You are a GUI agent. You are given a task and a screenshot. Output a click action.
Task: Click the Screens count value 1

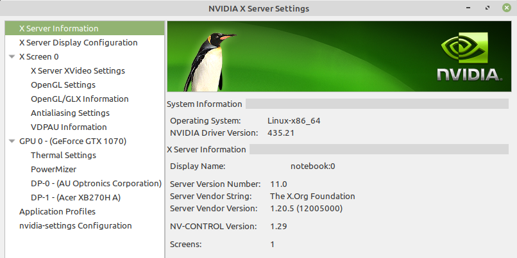[273, 245]
